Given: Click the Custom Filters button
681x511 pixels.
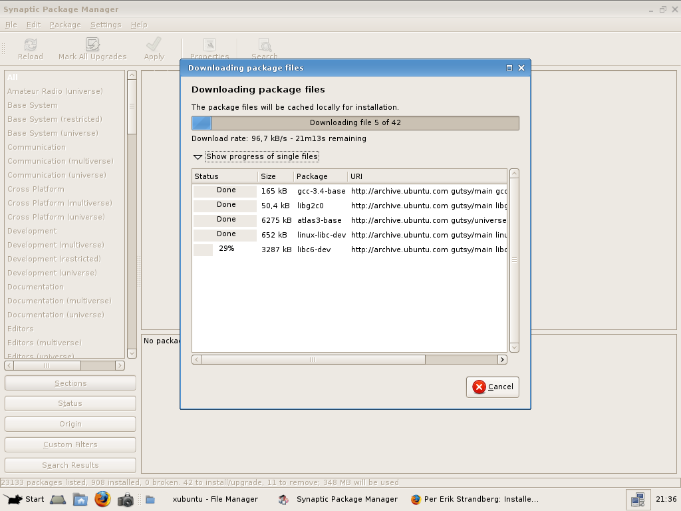Looking at the screenshot, I should tap(70, 444).
